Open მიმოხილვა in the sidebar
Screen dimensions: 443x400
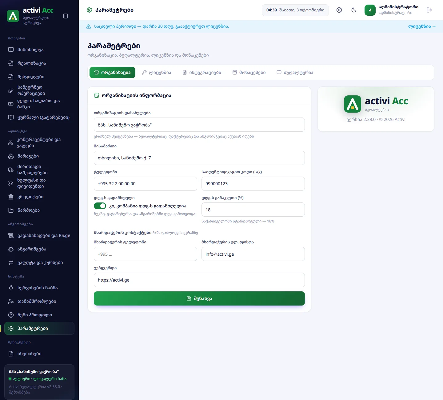[39, 50]
